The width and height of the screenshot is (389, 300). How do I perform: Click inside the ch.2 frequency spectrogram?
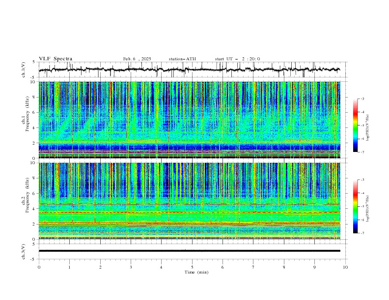click(x=189, y=201)
